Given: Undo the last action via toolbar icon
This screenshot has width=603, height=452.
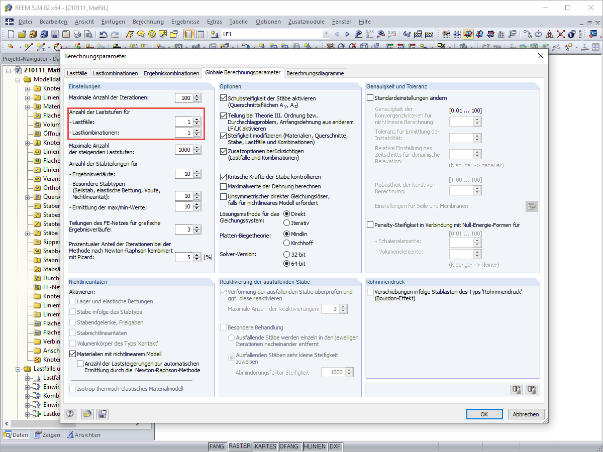Looking at the screenshot, I should [104, 34].
